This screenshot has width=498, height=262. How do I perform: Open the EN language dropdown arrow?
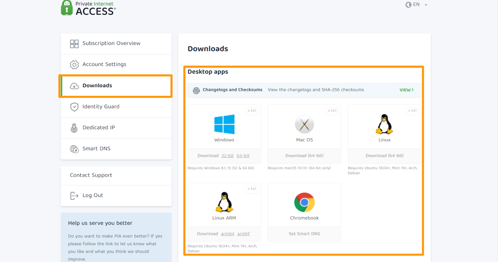click(x=426, y=5)
